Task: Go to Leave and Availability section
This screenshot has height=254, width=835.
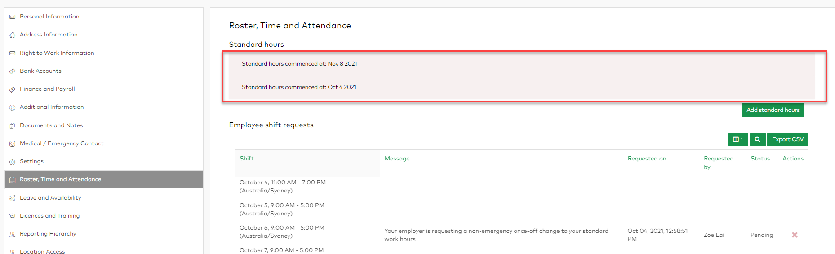Action: [50, 198]
